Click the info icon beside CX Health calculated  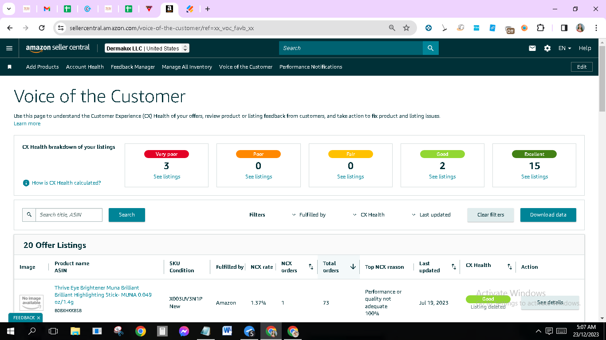click(26, 183)
